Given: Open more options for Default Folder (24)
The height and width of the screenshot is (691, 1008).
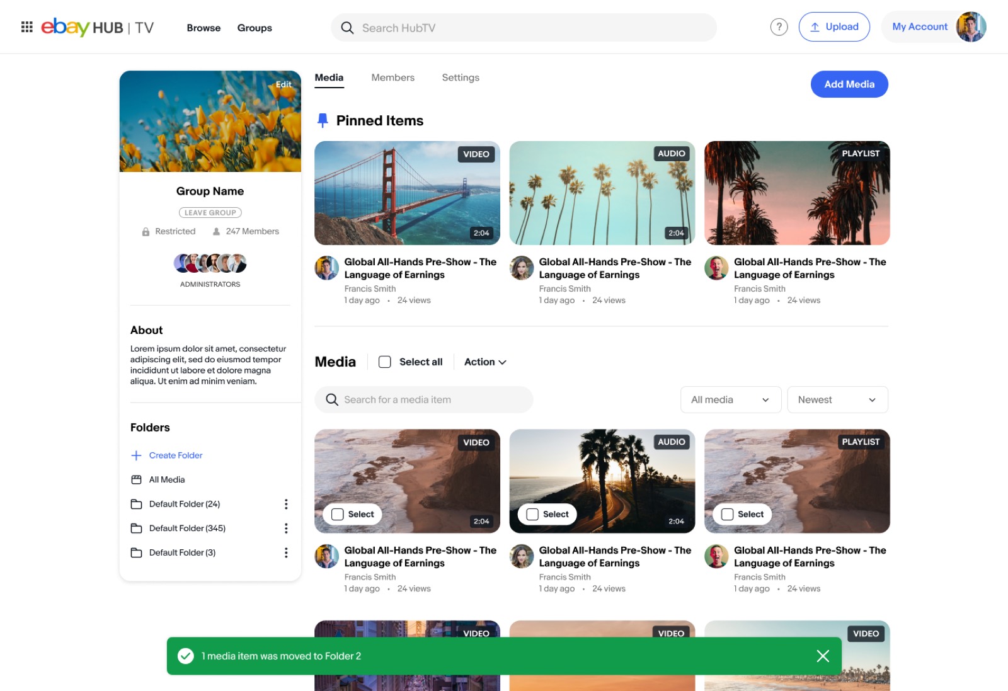Looking at the screenshot, I should click(286, 504).
